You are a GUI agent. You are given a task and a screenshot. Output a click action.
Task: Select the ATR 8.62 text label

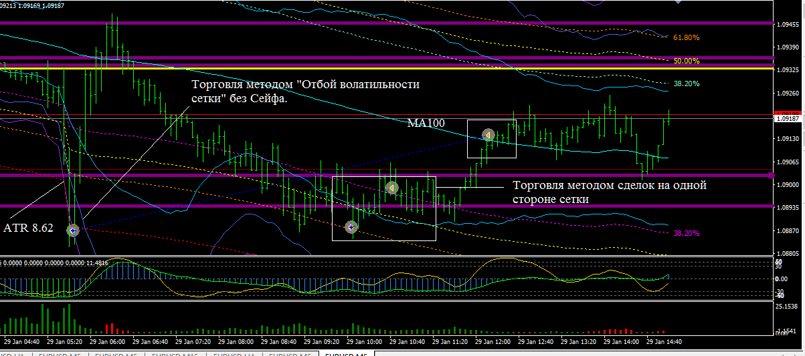[x=28, y=228]
